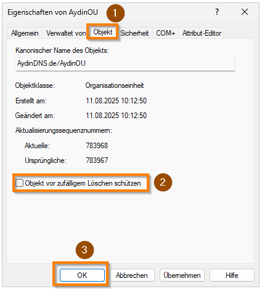
Task: Close the Eigenschaften von AydinOU dialog
Action: 245,12
